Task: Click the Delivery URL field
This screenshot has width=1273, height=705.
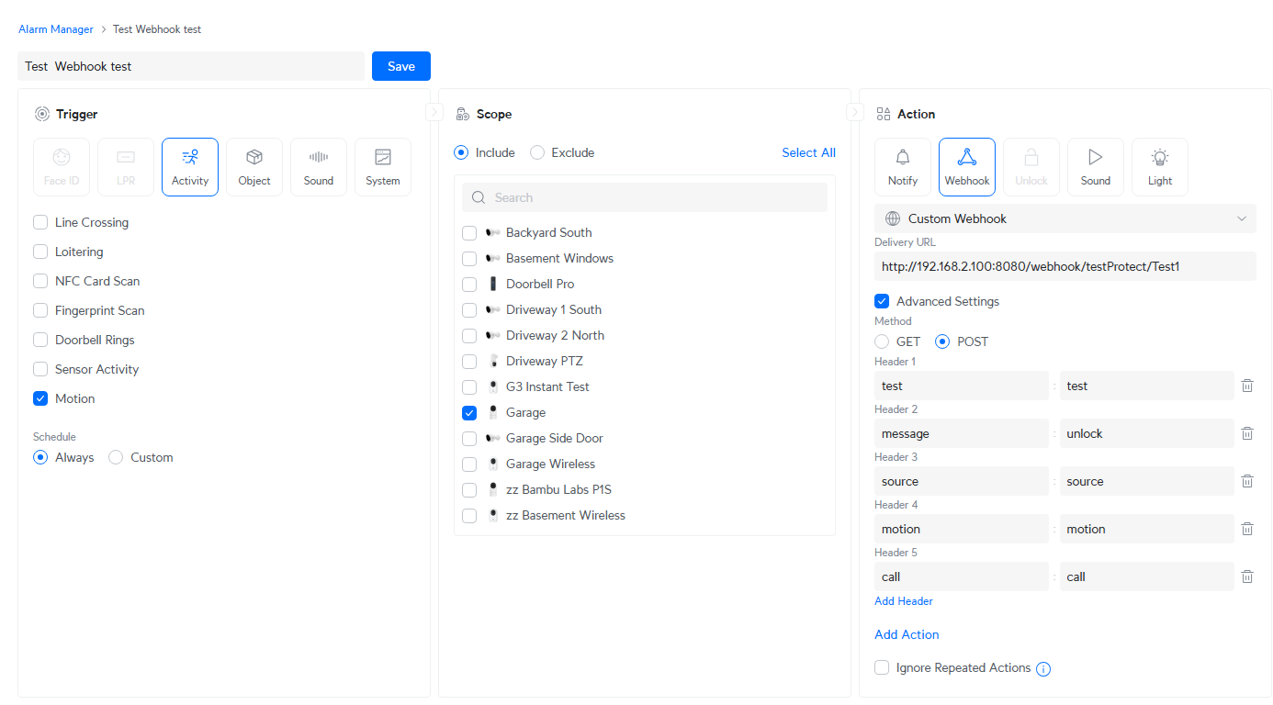Action: point(1065,266)
